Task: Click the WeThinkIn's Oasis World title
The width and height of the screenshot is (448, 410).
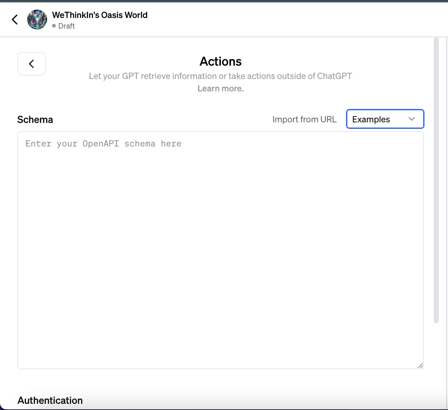Action: 100,15
